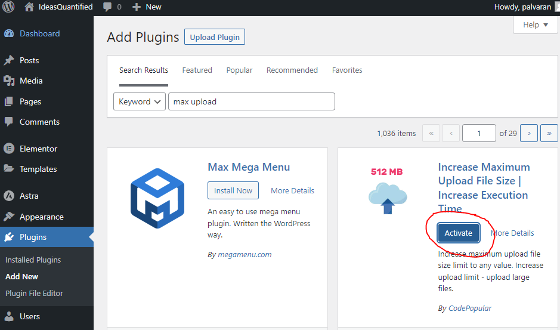The image size is (560, 330).
Task: Click the Templates folder icon
Action: (x=9, y=168)
